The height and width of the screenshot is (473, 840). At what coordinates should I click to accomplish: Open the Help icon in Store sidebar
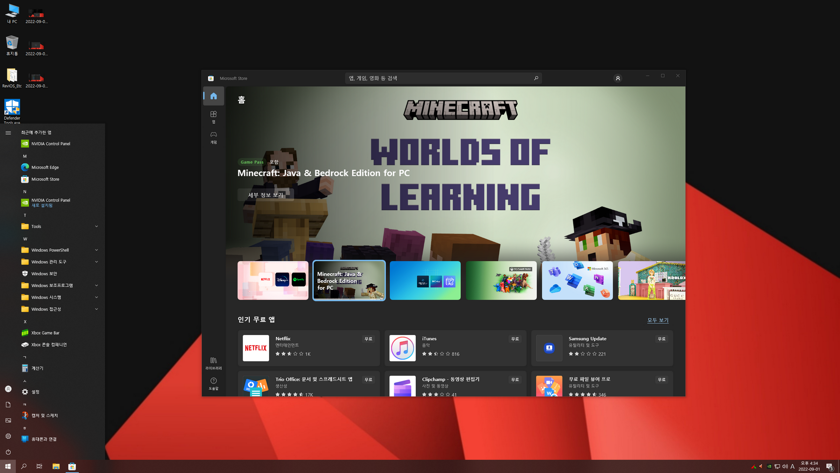tap(213, 384)
